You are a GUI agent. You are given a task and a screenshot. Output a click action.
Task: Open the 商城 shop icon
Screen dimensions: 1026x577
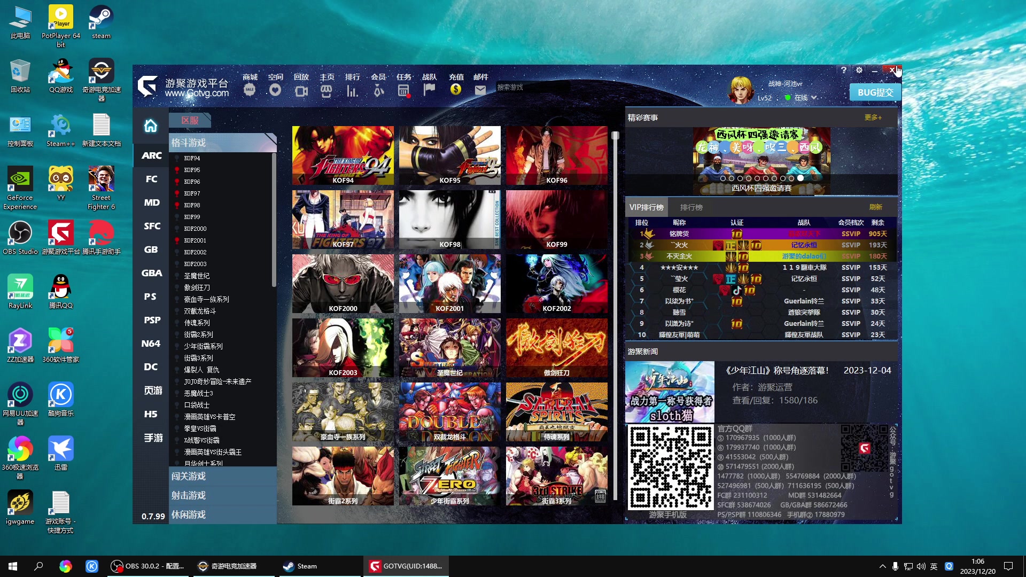[250, 90]
